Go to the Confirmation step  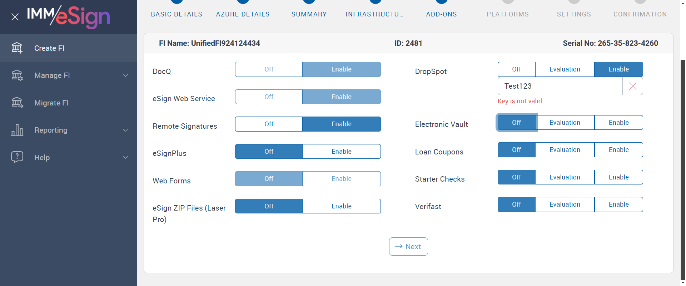click(x=640, y=14)
